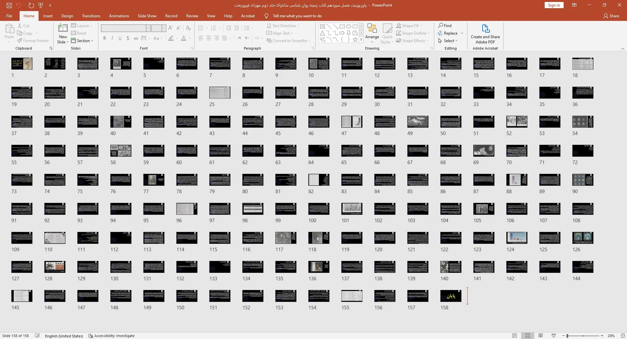Click the Share button
This screenshot has width=627, height=339.
(x=611, y=16)
